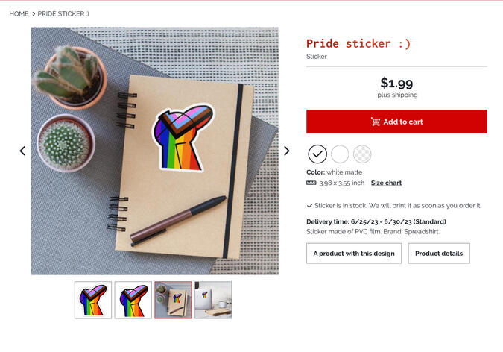Click the next image arrow
503x352 pixels.
click(287, 151)
